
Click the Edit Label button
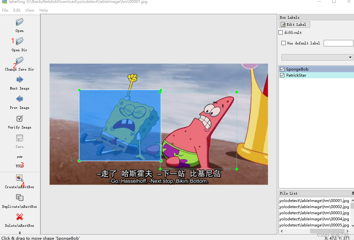click(294, 24)
